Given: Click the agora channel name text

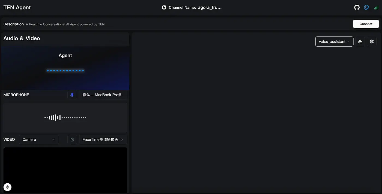Looking at the screenshot, I should click(x=210, y=8).
